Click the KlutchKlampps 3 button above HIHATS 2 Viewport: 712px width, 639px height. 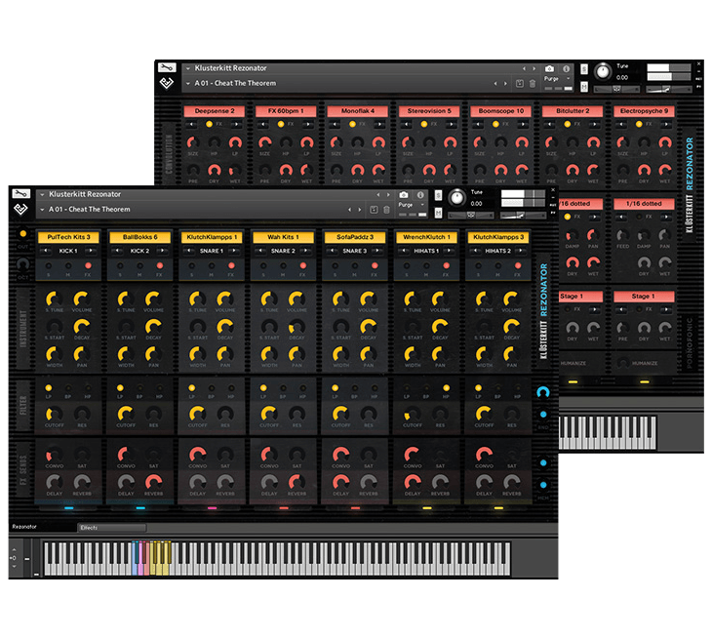coord(498,237)
